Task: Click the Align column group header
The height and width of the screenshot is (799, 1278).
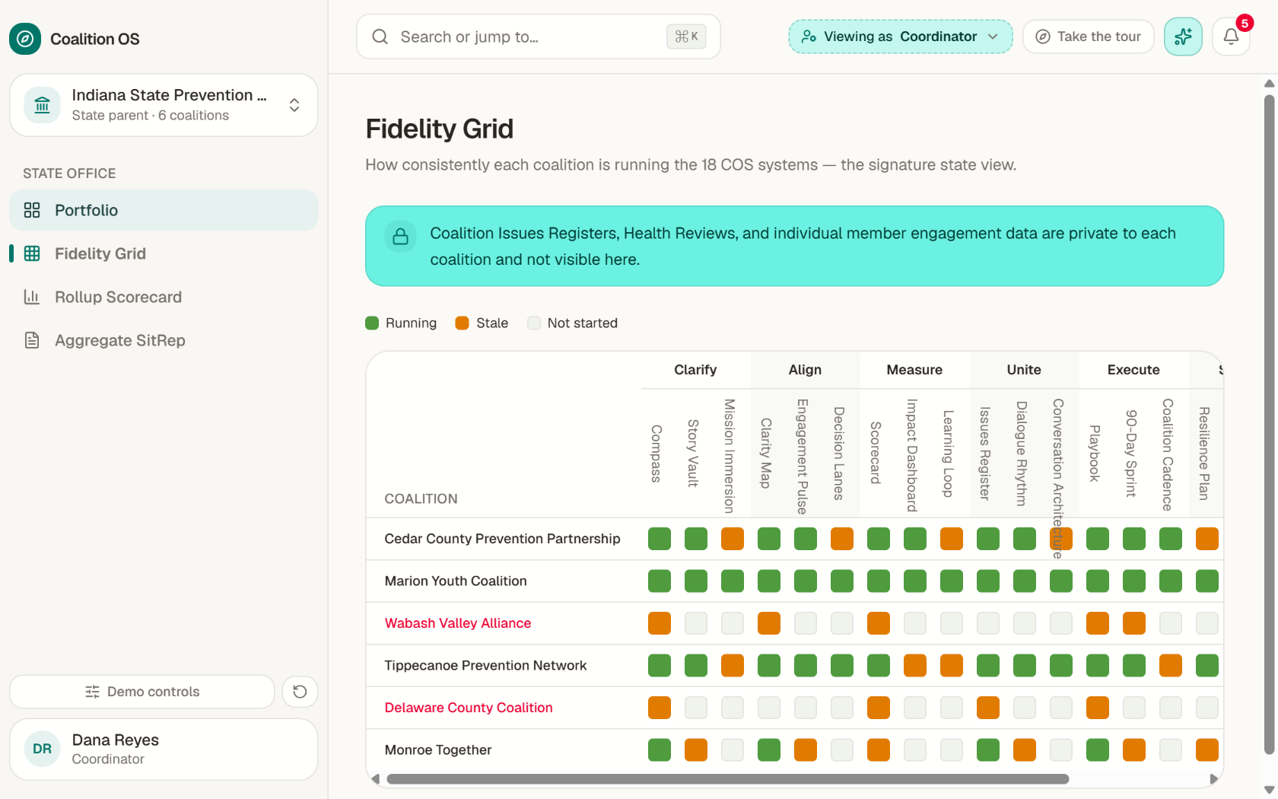Action: coord(805,370)
